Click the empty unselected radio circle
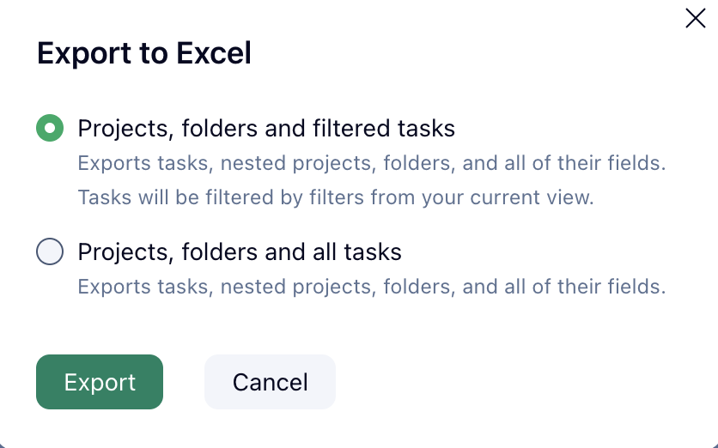The height and width of the screenshot is (448, 718). 50,252
